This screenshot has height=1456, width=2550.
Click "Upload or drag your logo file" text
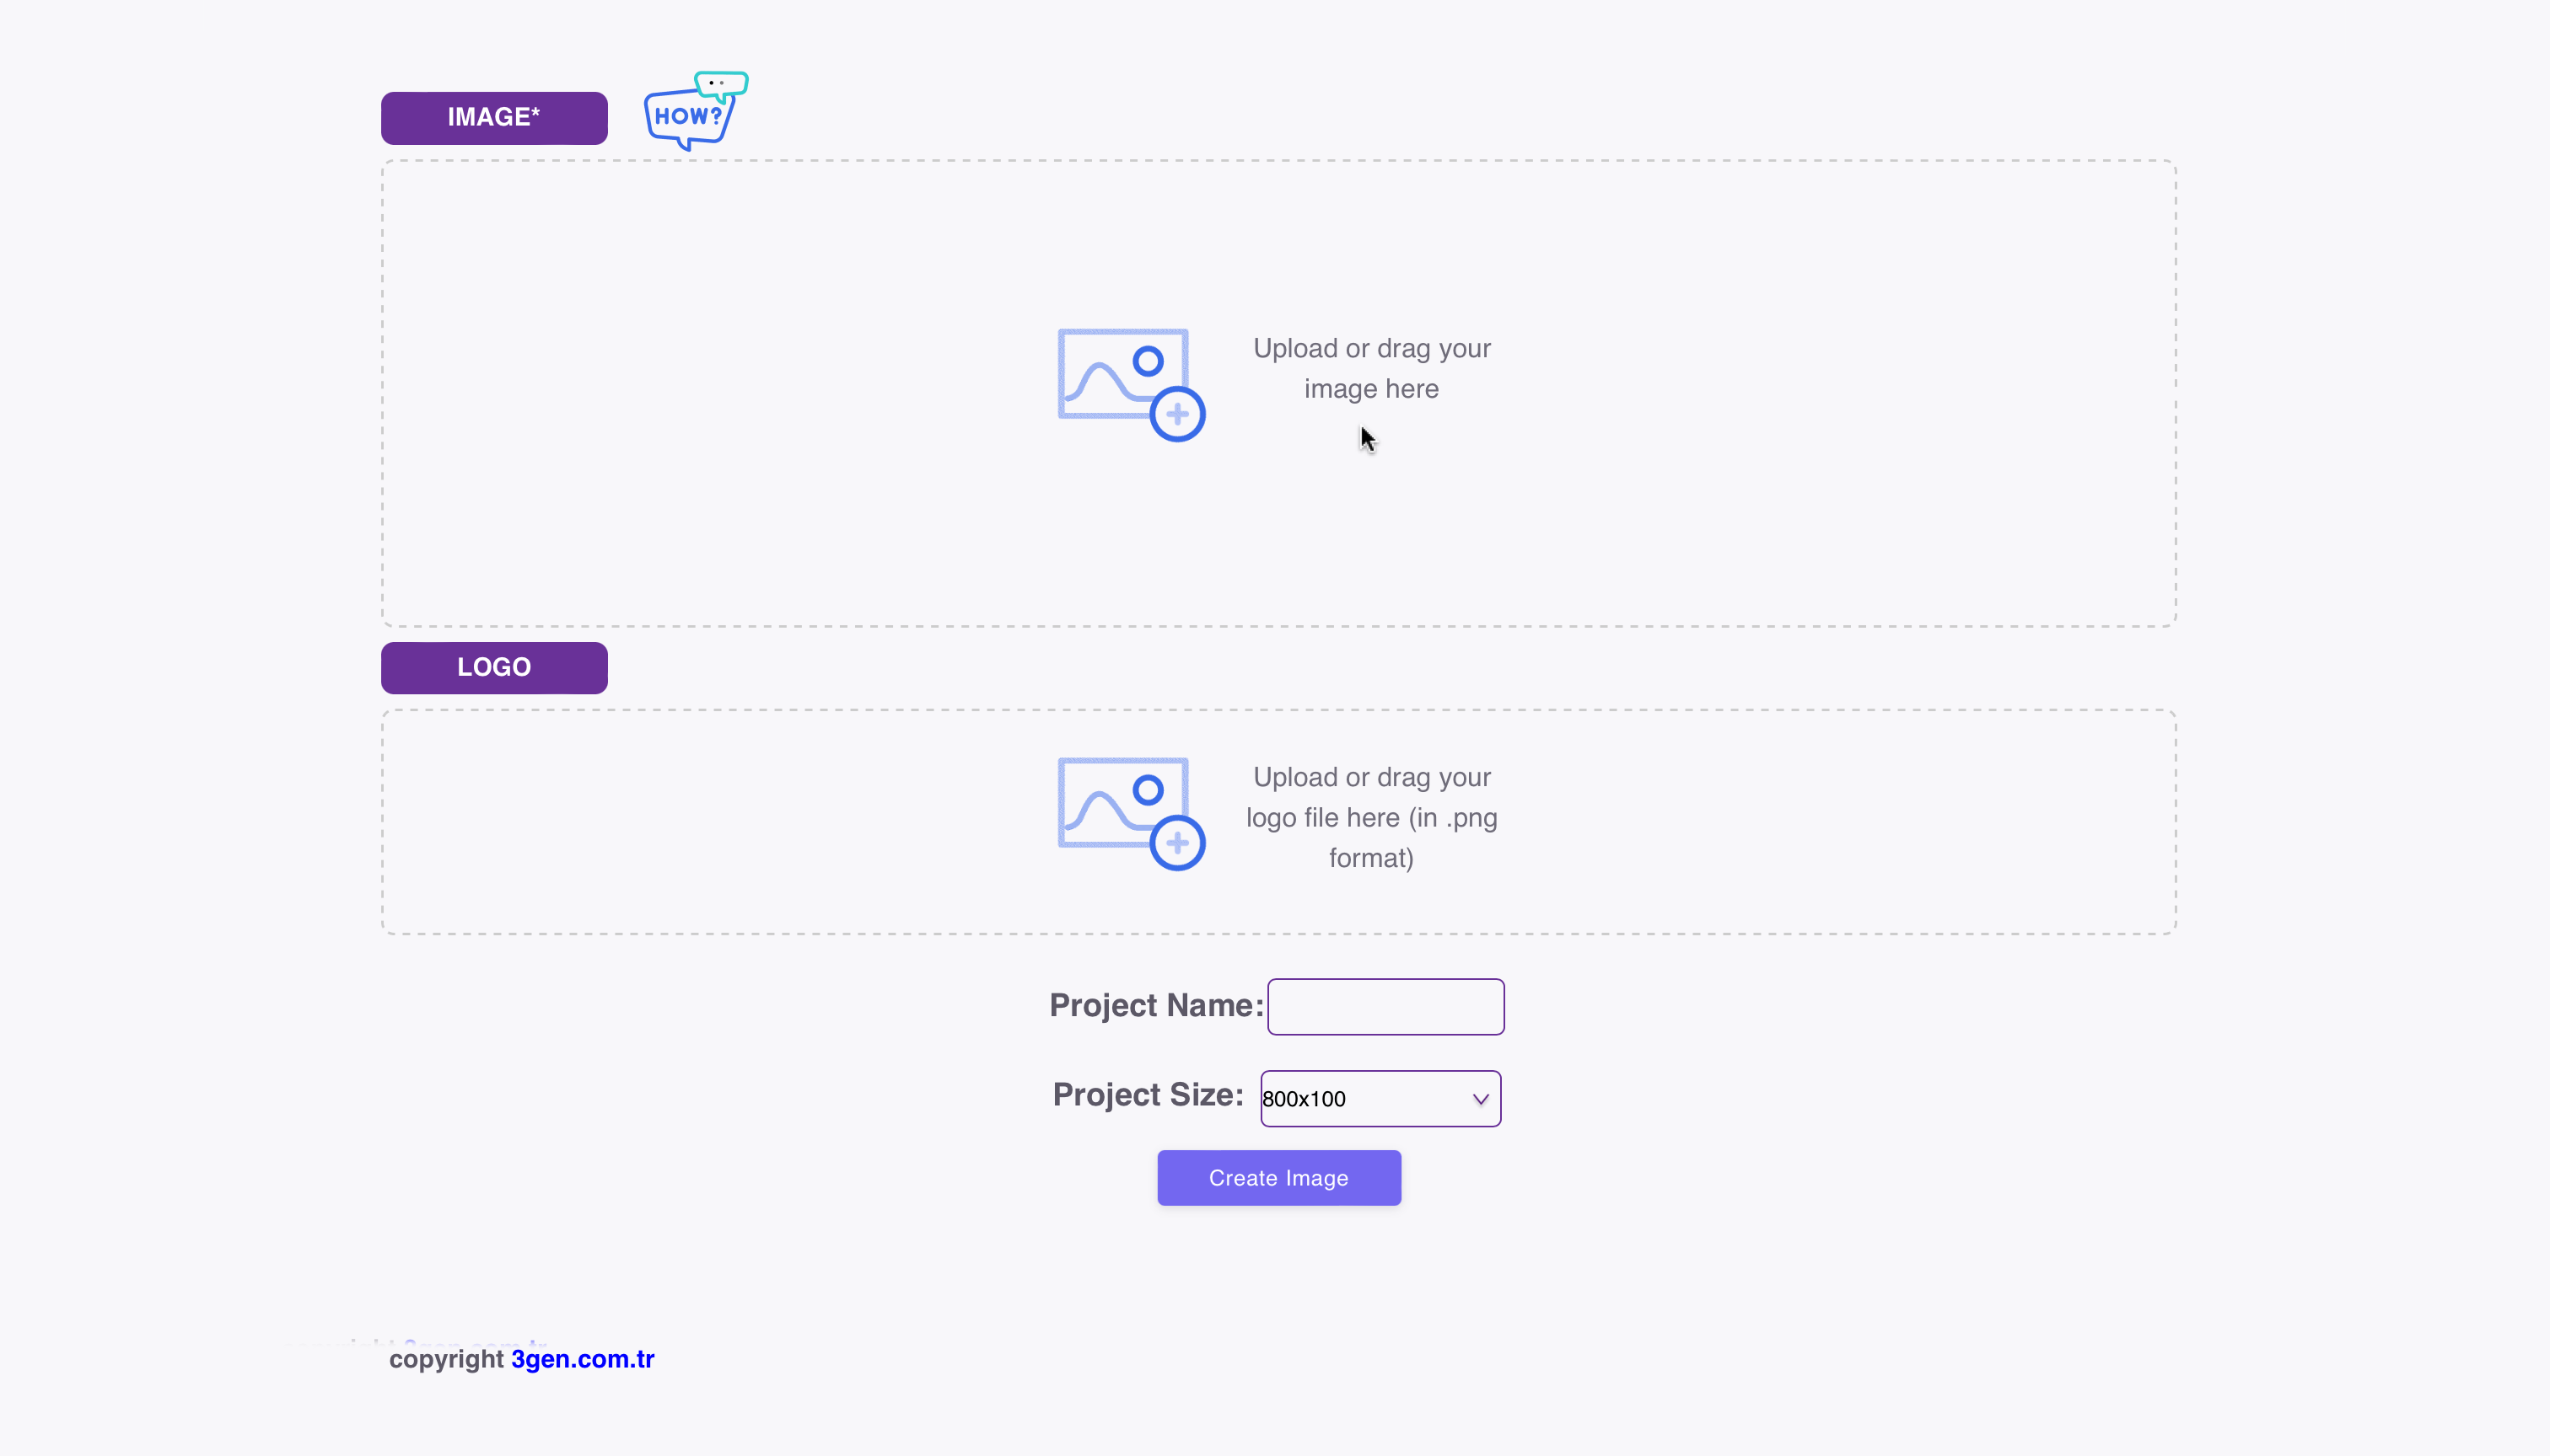click(1371, 817)
